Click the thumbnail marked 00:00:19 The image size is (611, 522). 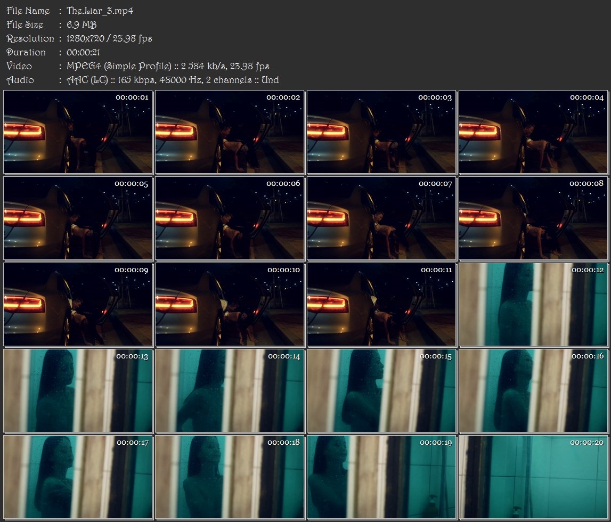381,477
